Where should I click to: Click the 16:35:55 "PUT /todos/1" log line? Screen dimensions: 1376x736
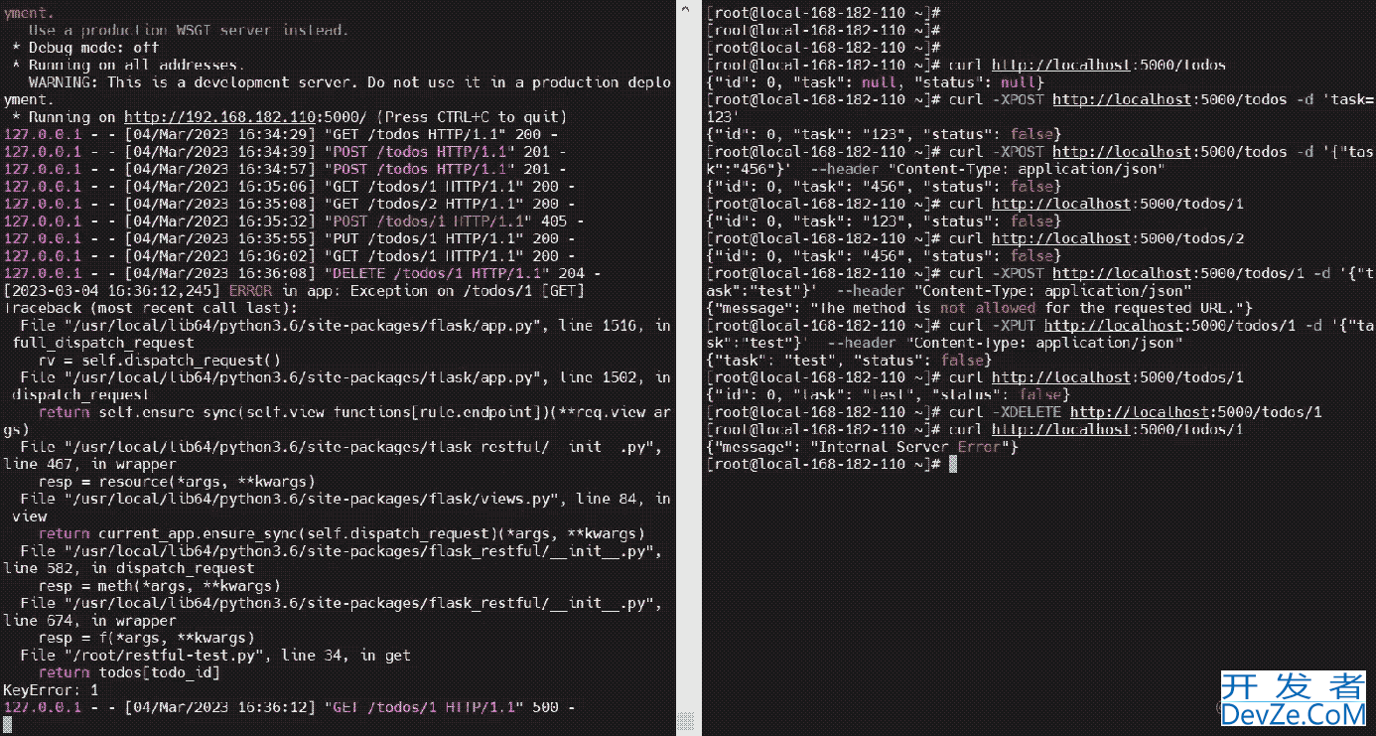point(290,238)
